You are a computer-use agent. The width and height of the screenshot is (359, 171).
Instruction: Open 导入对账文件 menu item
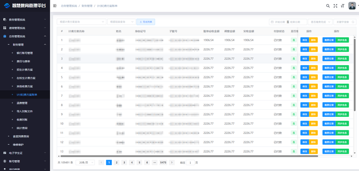25,111
